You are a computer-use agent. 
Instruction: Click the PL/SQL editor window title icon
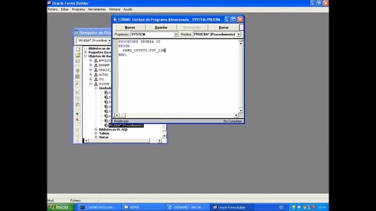115,19
